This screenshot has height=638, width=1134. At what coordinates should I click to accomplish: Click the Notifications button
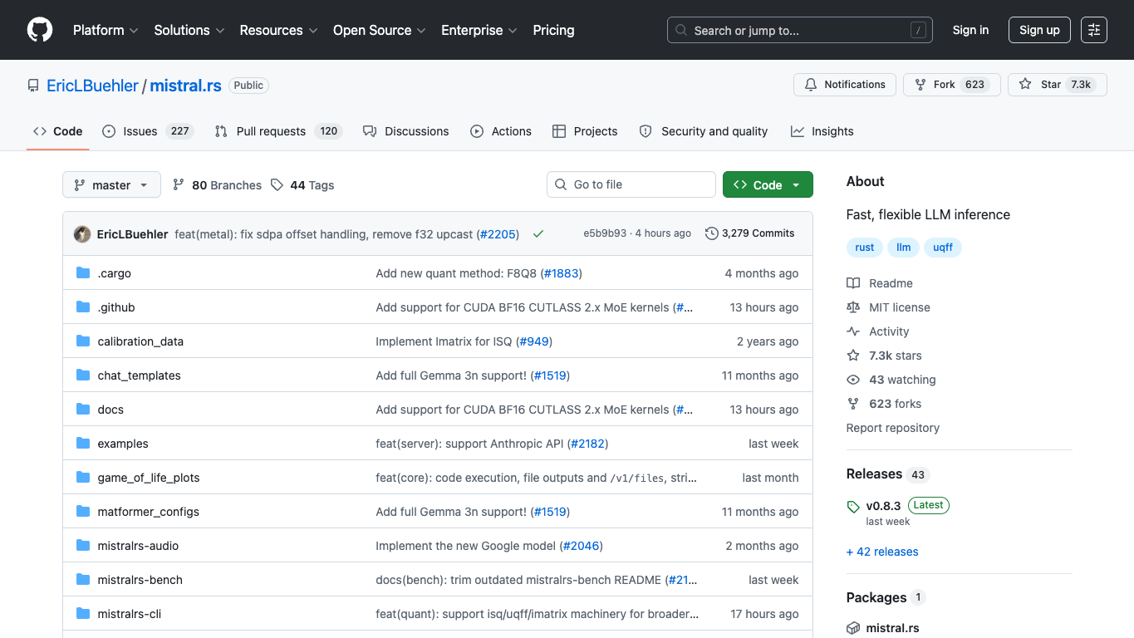(846, 85)
